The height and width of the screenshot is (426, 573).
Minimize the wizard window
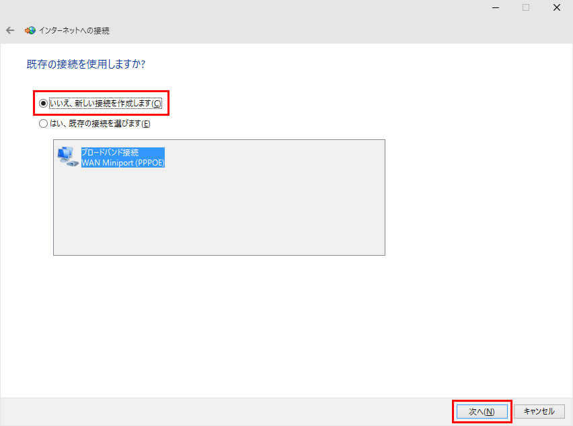click(494, 7)
